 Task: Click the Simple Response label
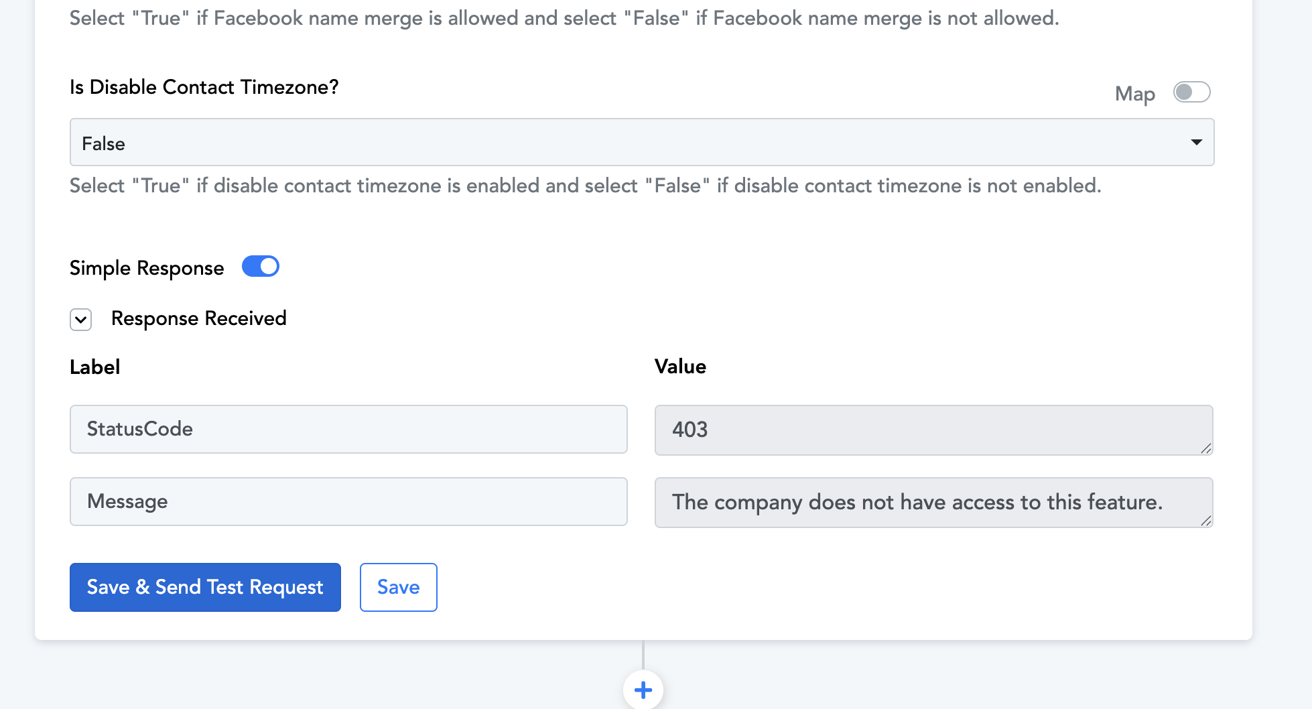147,268
